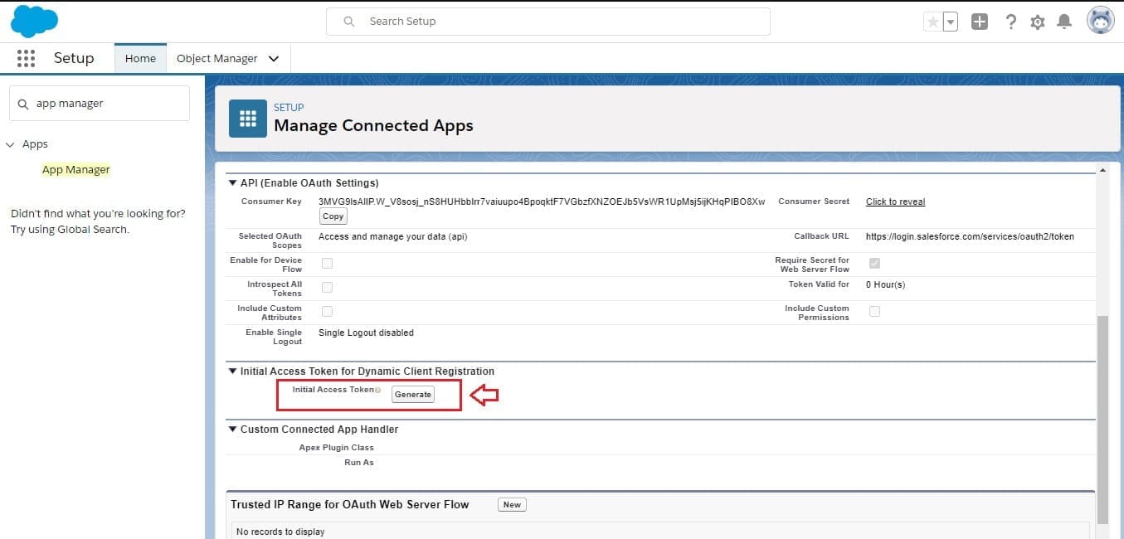Click the Generate initial access token button
Image resolution: width=1124 pixels, height=539 pixels.
point(413,395)
